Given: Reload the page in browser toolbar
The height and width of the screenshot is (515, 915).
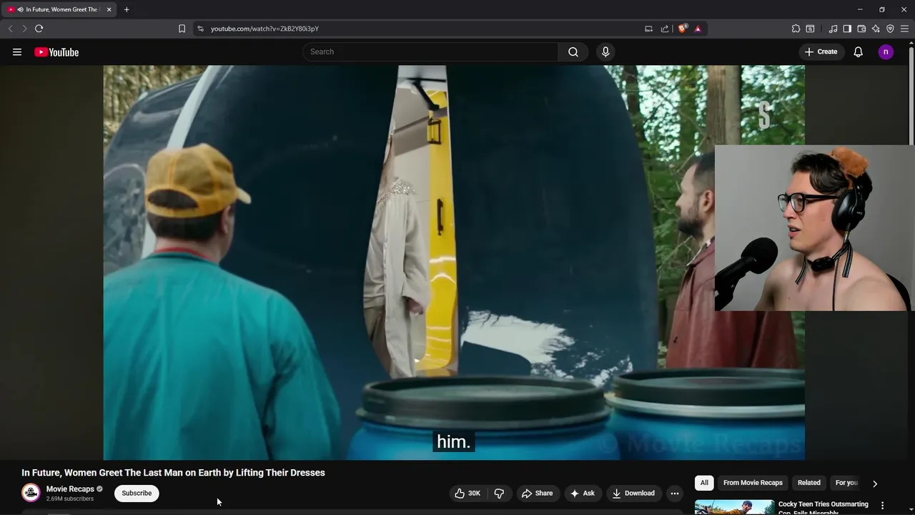Looking at the screenshot, I should click(39, 29).
